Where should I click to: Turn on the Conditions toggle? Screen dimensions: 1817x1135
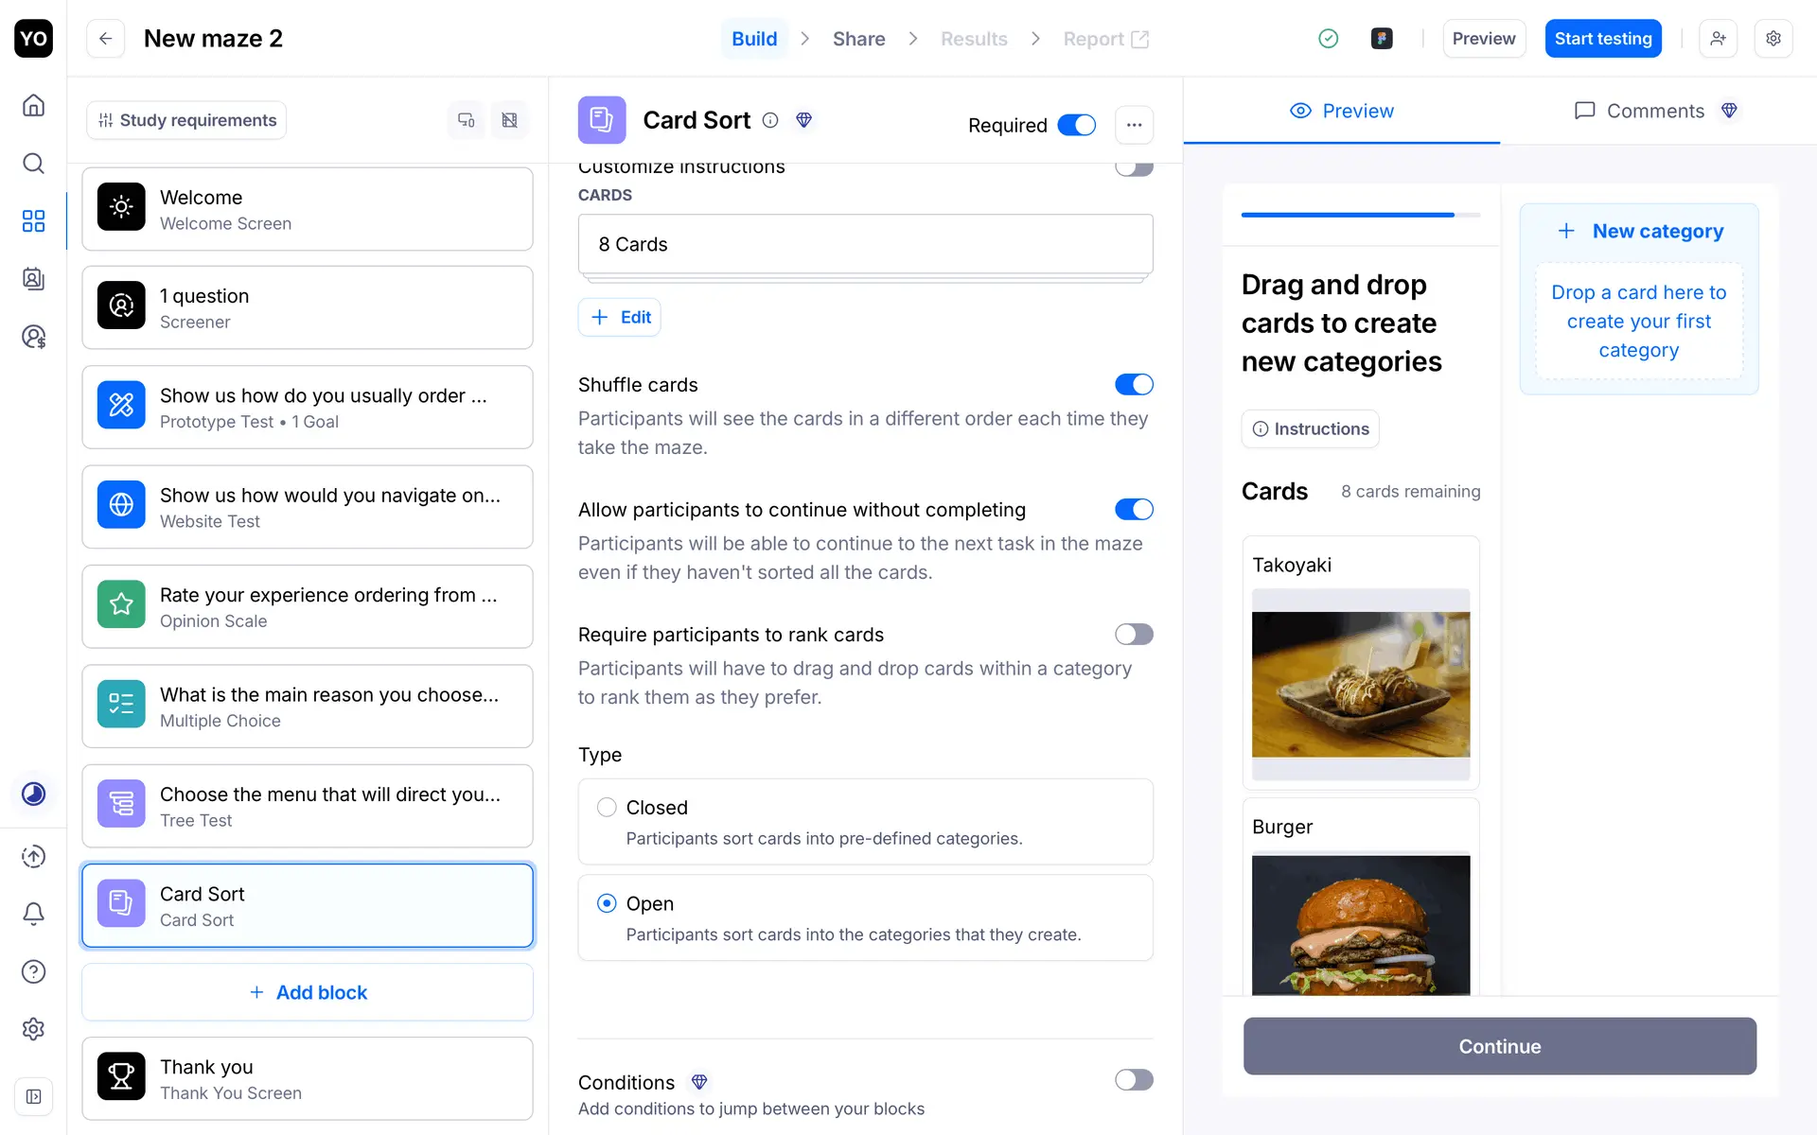pyautogui.click(x=1134, y=1080)
